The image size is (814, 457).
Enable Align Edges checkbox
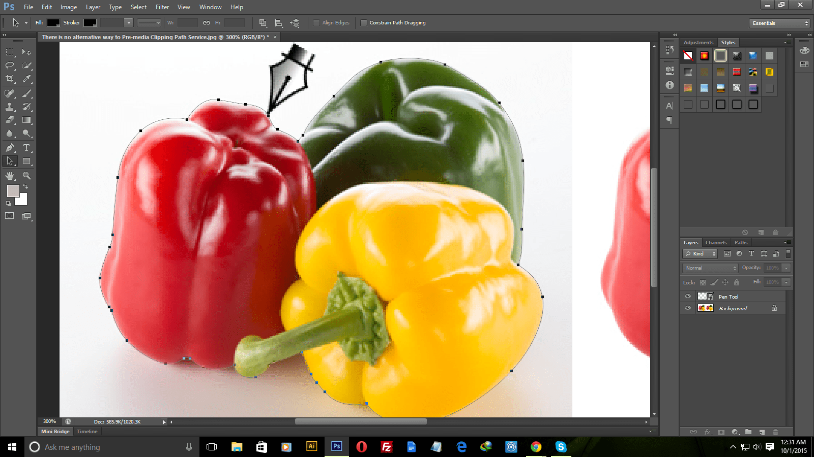[x=316, y=23]
